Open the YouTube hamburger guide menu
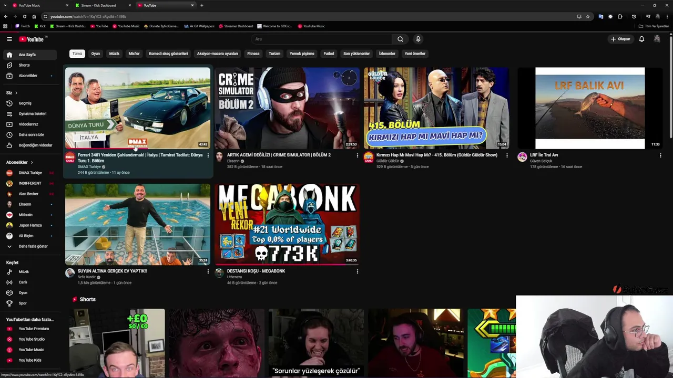This screenshot has width=673, height=378. (x=9, y=39)
